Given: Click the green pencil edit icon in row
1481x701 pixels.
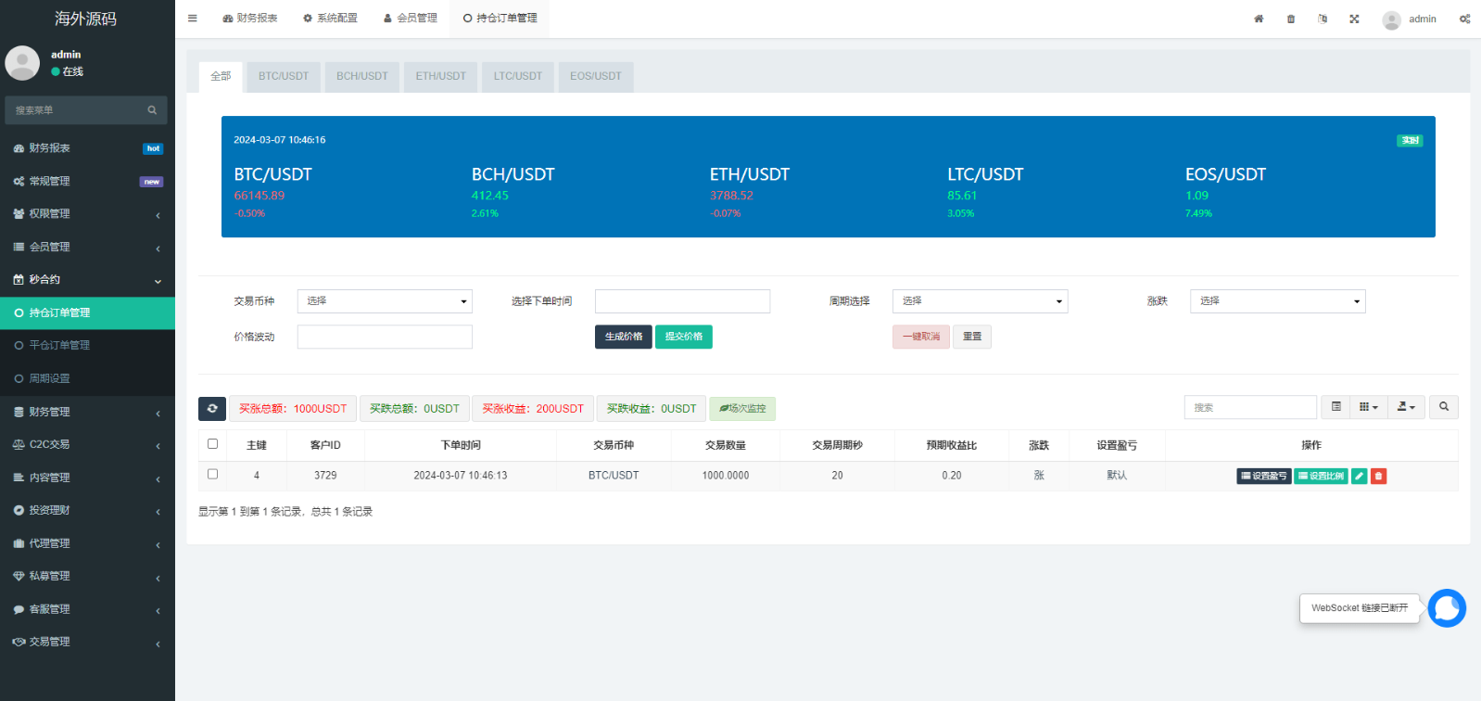Looking at the screenshot, I should (x=1359, y=476).
